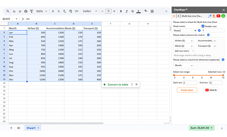Increase decimal places
The image size is (227, 137).
(70, 11)
